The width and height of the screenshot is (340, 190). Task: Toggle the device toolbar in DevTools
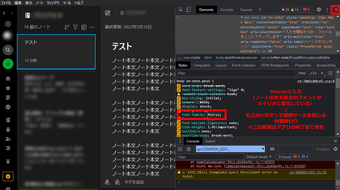tap(188, 9)
